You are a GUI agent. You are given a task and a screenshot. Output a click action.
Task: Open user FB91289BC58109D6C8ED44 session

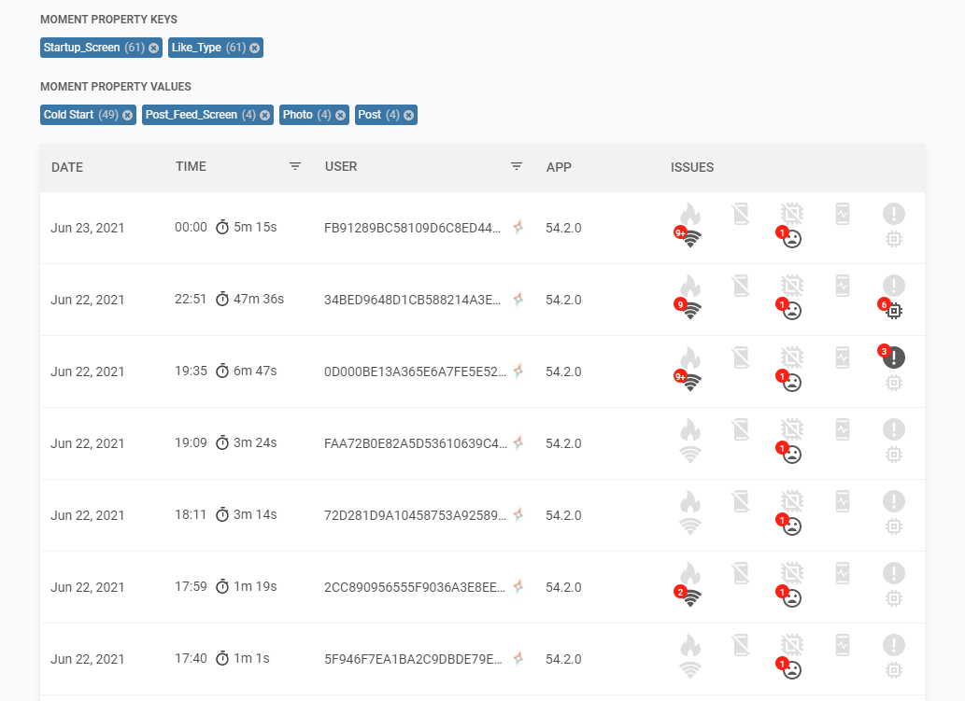412,228
